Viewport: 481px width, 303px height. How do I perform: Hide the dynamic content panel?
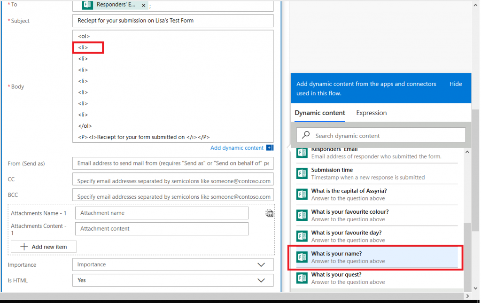[455, 84]
